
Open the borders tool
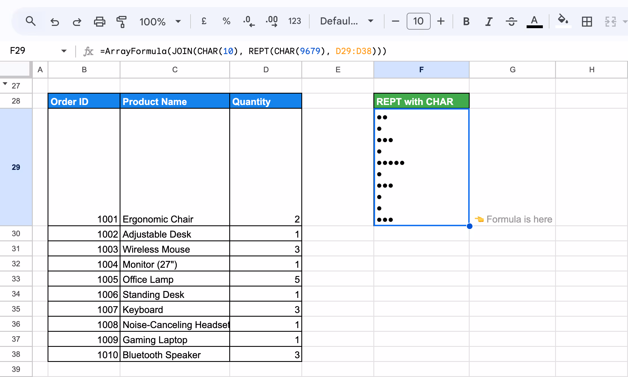(x=587, y=22)
